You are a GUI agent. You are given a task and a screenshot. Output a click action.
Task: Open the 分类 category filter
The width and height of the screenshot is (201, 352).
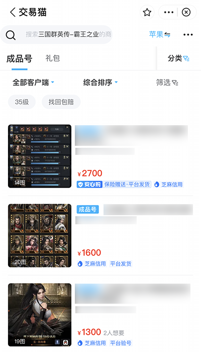pyautogui.click(x=178, y=58)
